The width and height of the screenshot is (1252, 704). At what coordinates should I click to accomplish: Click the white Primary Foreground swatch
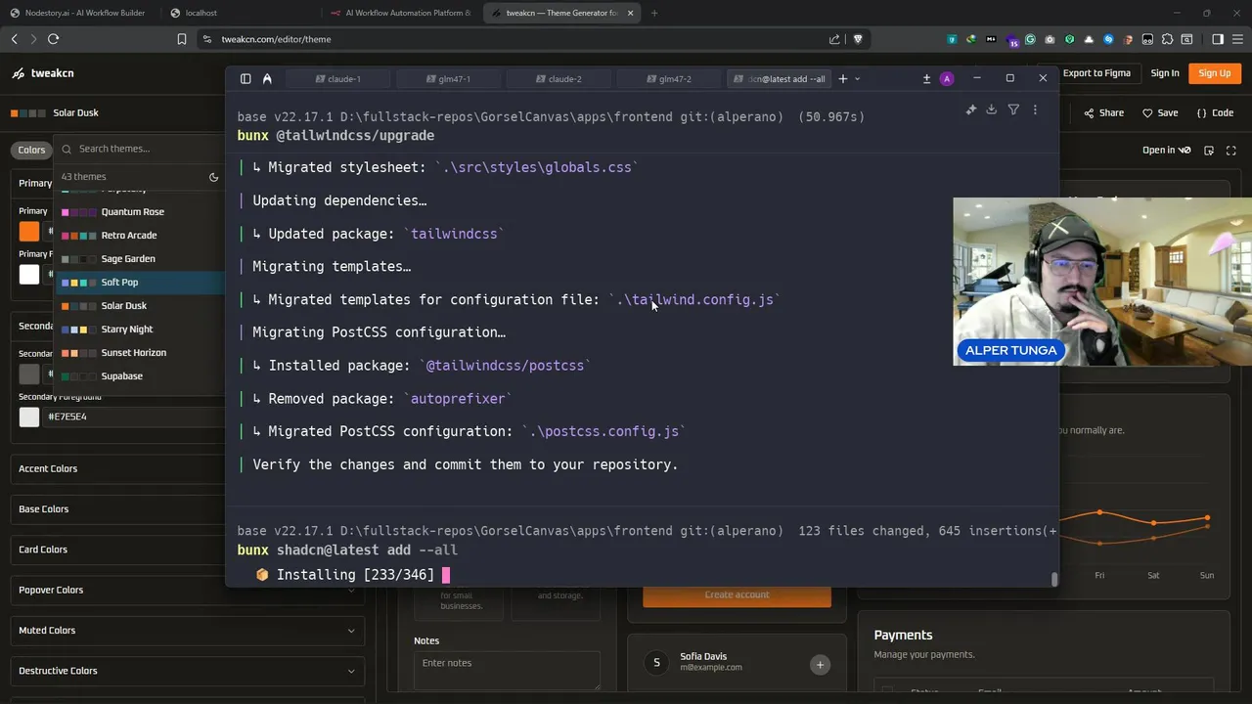coord(29,274)
